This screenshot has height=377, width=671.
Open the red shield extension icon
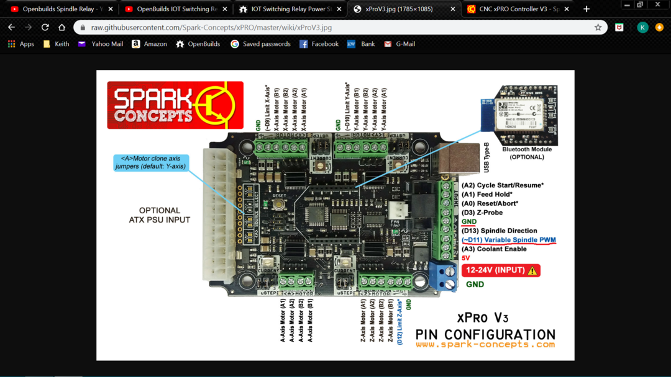(619, 27)
